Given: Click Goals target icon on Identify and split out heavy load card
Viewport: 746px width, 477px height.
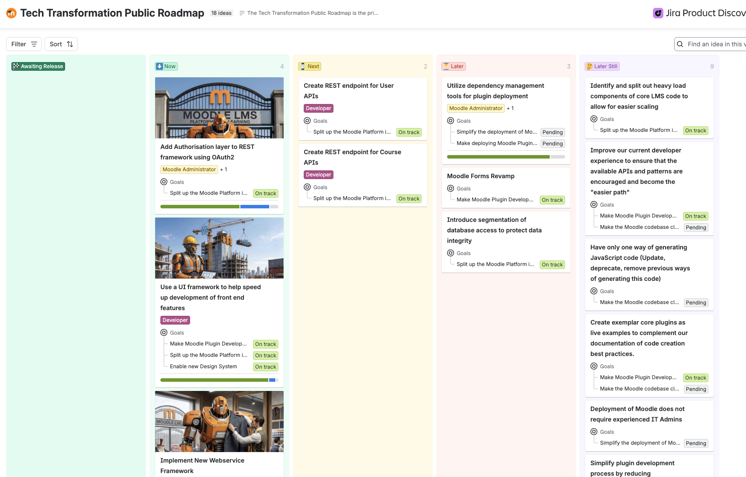Looking at the screenshot, I should click(x=594, y=119).
